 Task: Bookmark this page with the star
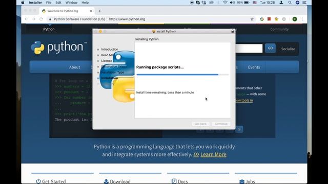coord(252,19)
